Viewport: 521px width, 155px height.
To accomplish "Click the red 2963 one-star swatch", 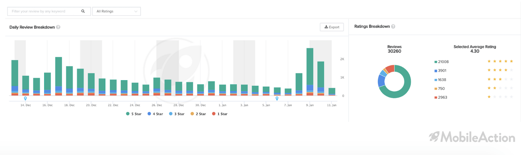I will tap(436, 98).
